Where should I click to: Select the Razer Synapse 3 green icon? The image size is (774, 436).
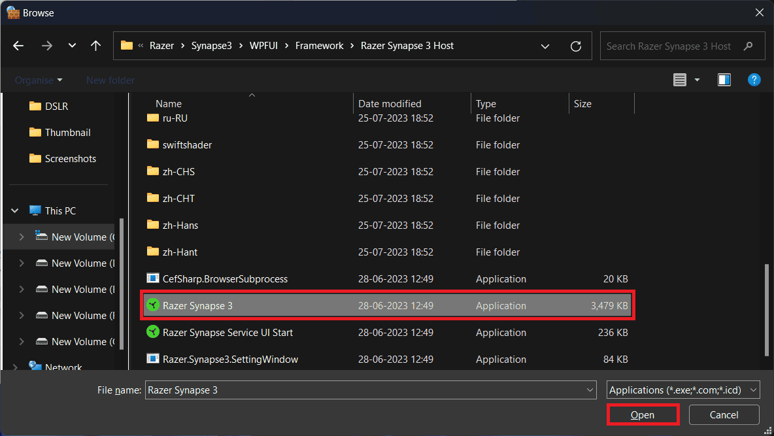[153, 305]
